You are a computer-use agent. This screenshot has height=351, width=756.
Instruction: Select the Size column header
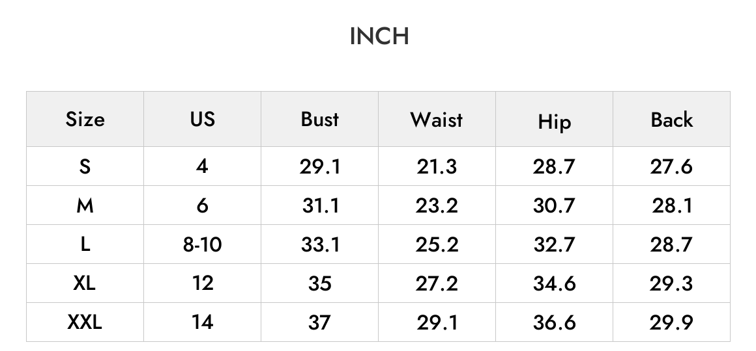tap(85, 119)
